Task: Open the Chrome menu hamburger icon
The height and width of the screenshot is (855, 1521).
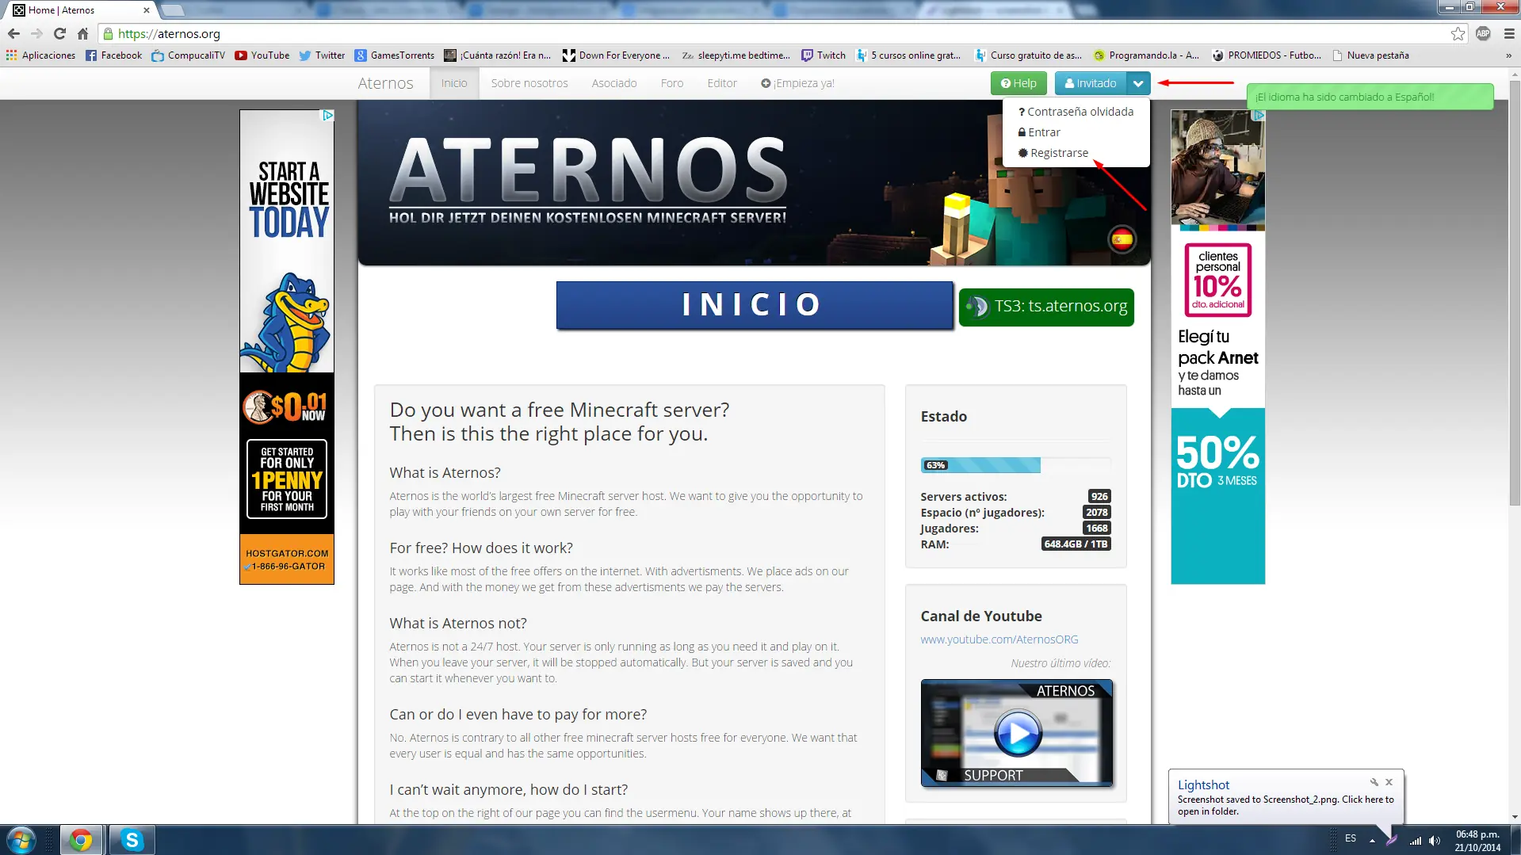Action: coord(1509,33)
